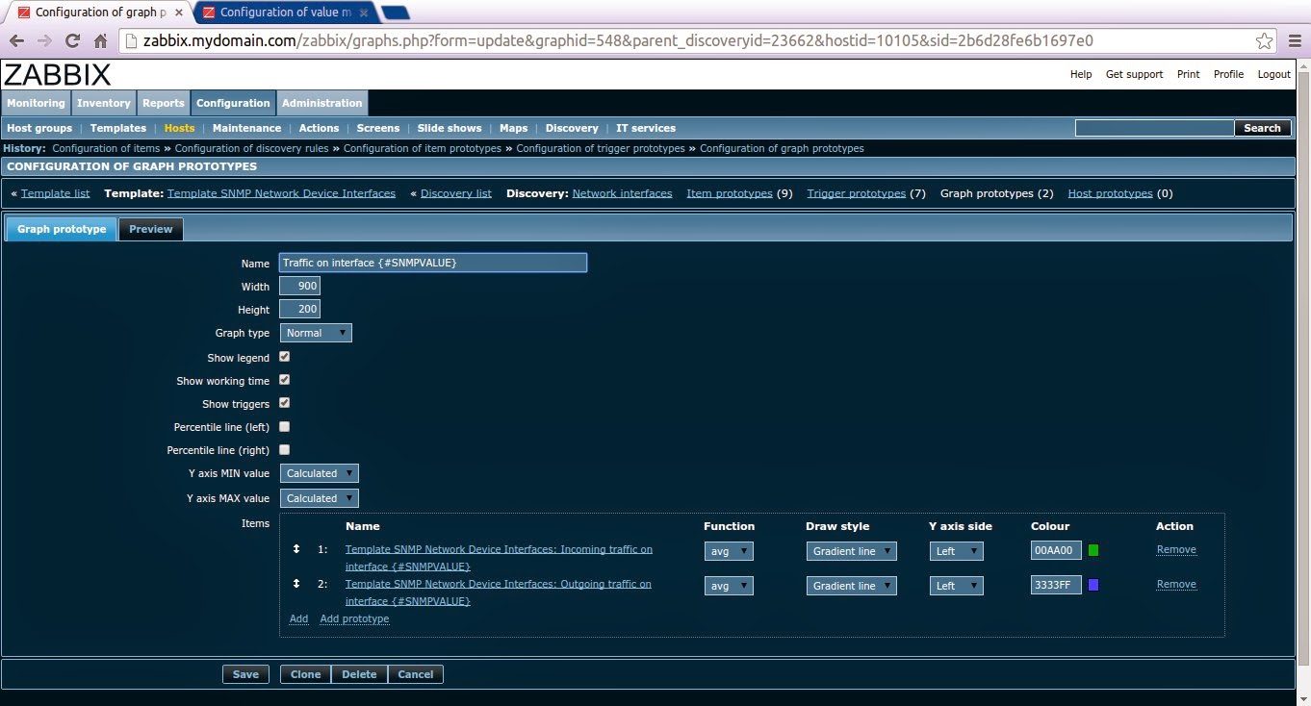Viewport: 1311px width, 706px height.
Task: Open Draw style dropdown for Outgoing traffic
Action: [x=851, y=585]
